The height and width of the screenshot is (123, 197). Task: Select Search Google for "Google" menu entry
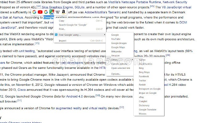[80, 25]
